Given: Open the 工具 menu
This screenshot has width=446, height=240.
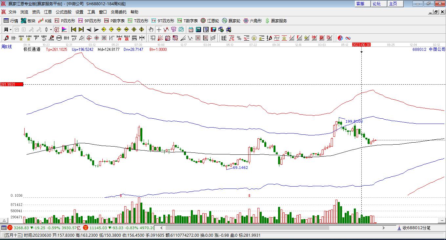Looking at the screenshot, I should (91, 12).
